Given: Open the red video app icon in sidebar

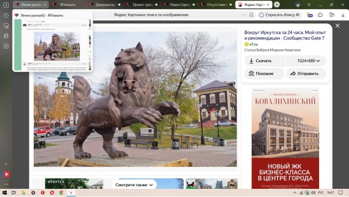Looking at the screenshot, I should click(6, 174).
